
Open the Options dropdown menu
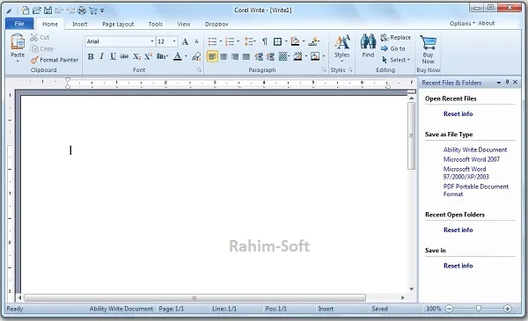pos(462,23)
